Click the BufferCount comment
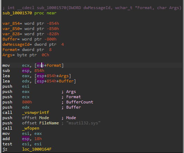This screenshot has width=184, height=153. coord(80,102)
